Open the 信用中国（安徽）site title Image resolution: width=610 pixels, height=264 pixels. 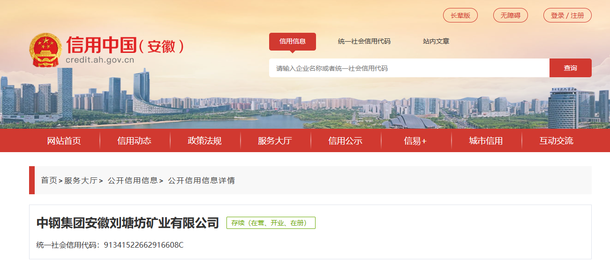tap(125, 45)
